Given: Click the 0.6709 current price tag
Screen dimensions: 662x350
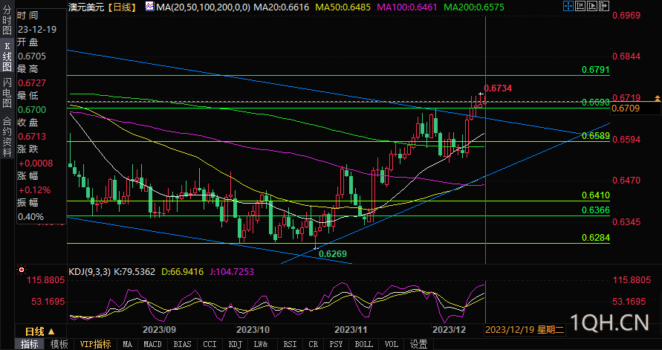Looking at the screenshot, I should (627, 108).
